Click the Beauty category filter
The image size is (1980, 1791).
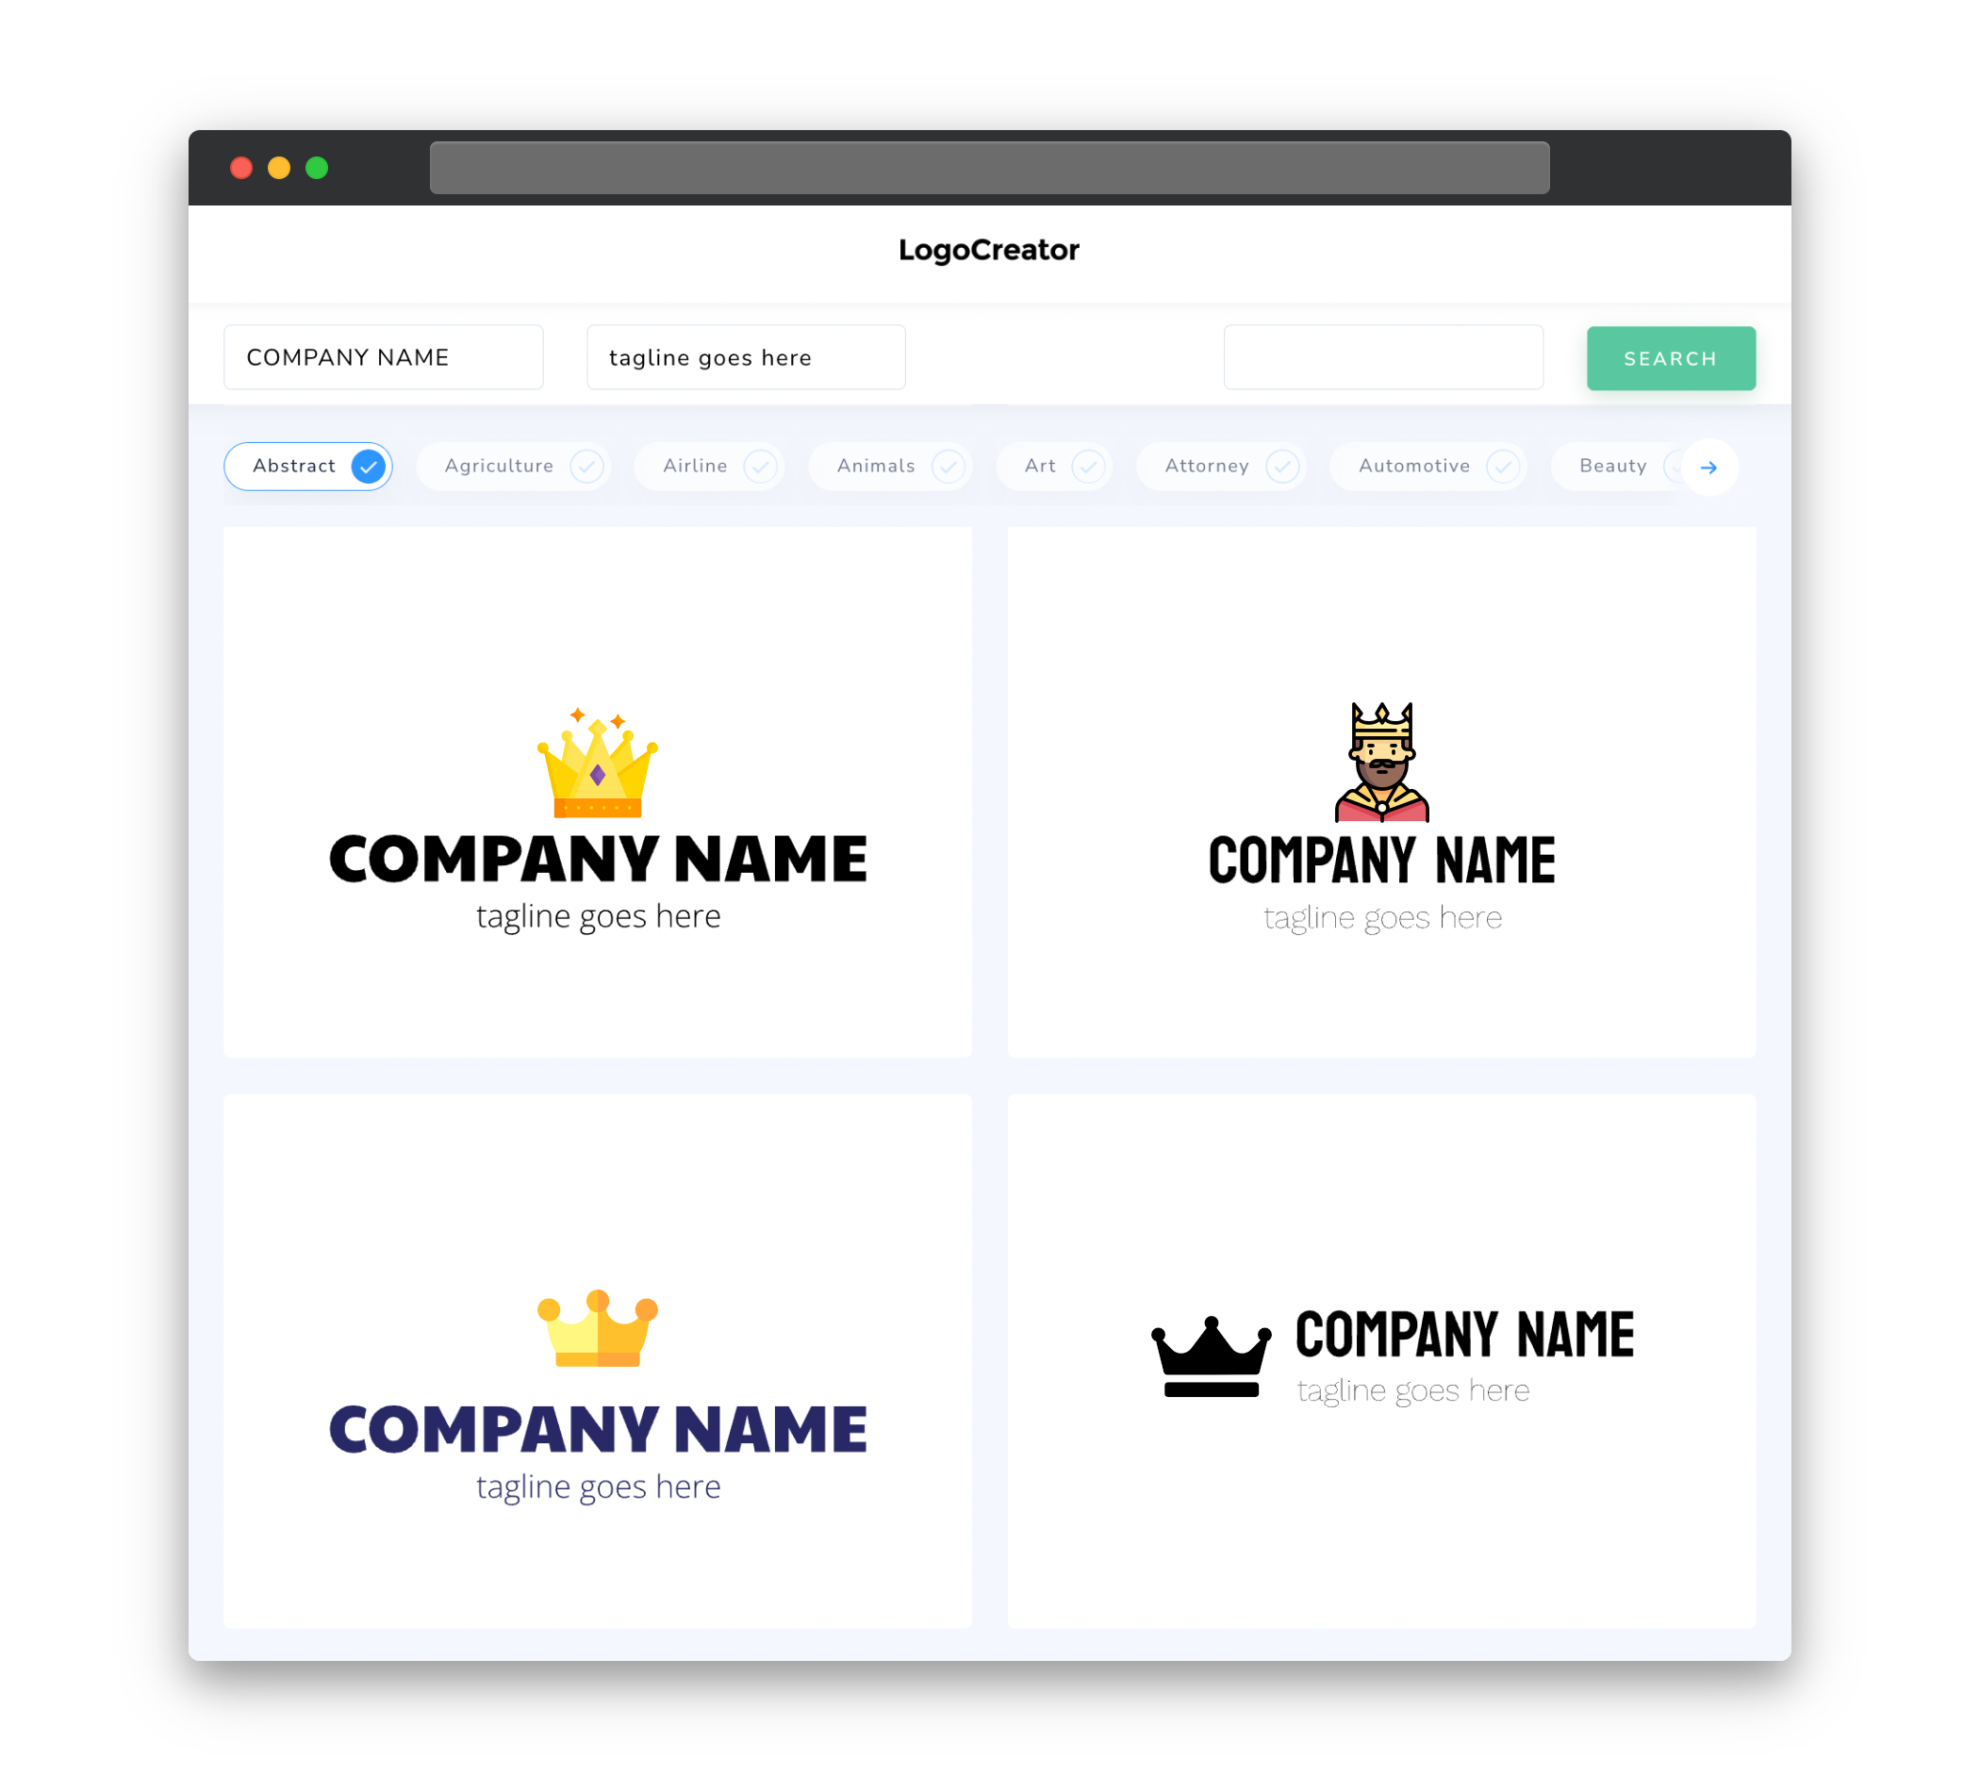coord(1611,466)
